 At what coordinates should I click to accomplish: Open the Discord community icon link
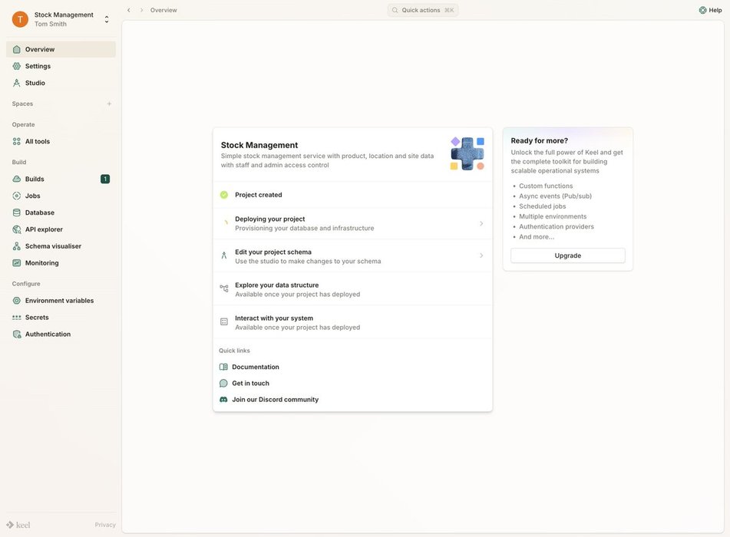point(223,400)
